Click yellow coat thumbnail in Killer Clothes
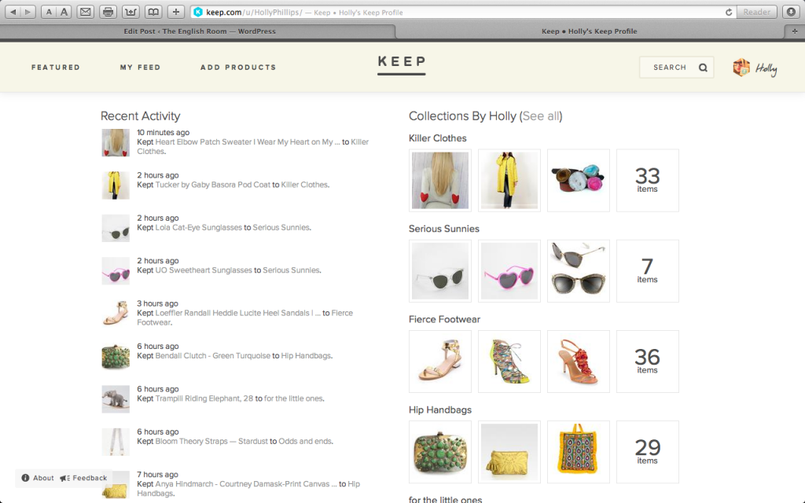The width and height of the screenshot is (805, 503). point(509,180)
